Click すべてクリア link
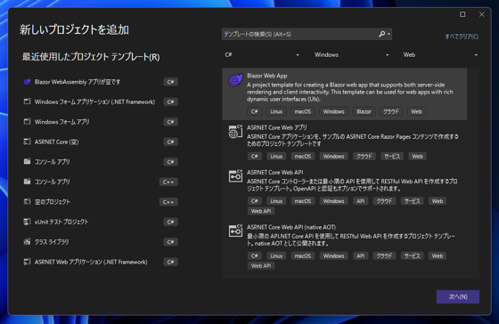Viewport: 499px width, 324px height. 462,36
